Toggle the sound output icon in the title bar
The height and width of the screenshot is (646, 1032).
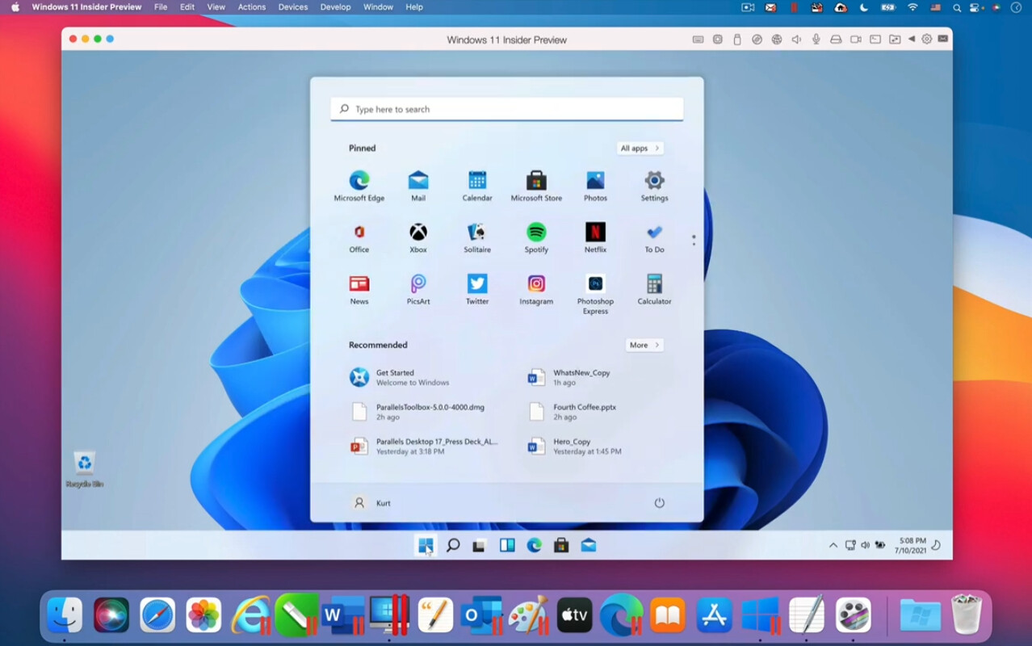(796, 38)
